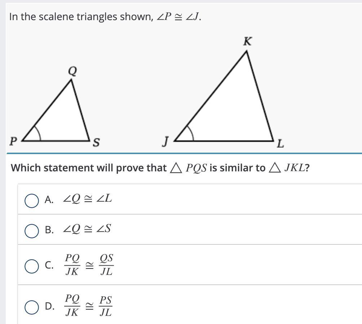Click the vertex label P
Image resolution: width=362 pixels, height=324 pixels.
[13, 141]
